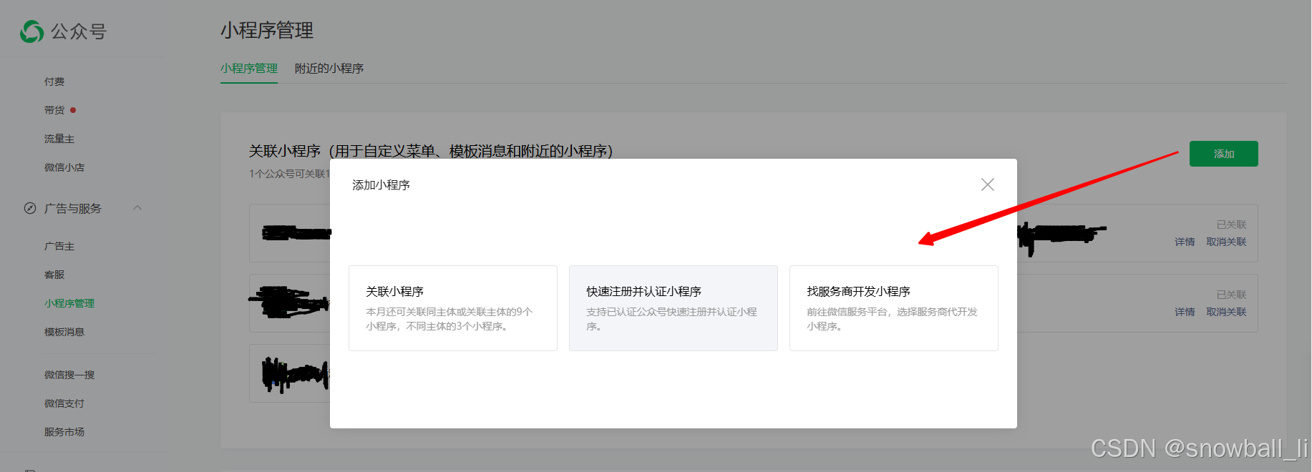Viewport: 1312px width, 472px height.
Task: Select the 关联小程序 card
Action: click(452, 308)
